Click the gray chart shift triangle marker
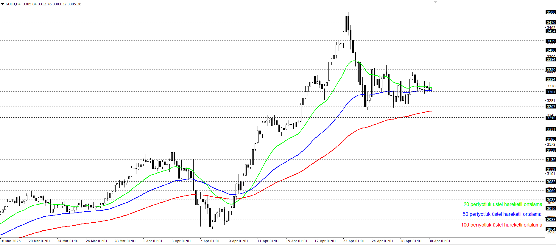Screen dimensions: 556x245 435,2
